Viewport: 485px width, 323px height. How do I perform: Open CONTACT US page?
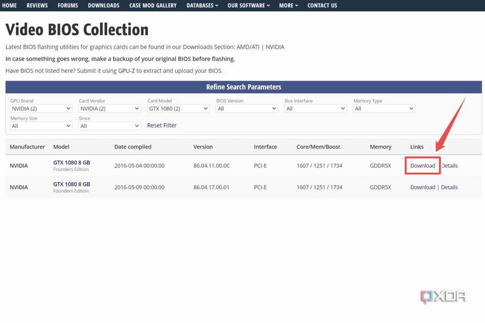322,5
